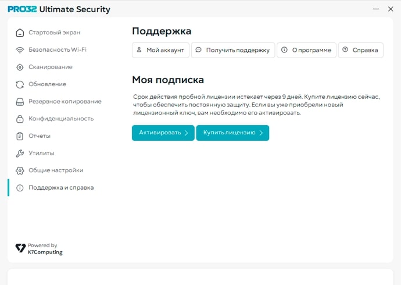Image resolution: width=401 pixels, height=285 pixels.
Task: Click the home icon beside Стартовый экран
Action: tap(20, 33)
